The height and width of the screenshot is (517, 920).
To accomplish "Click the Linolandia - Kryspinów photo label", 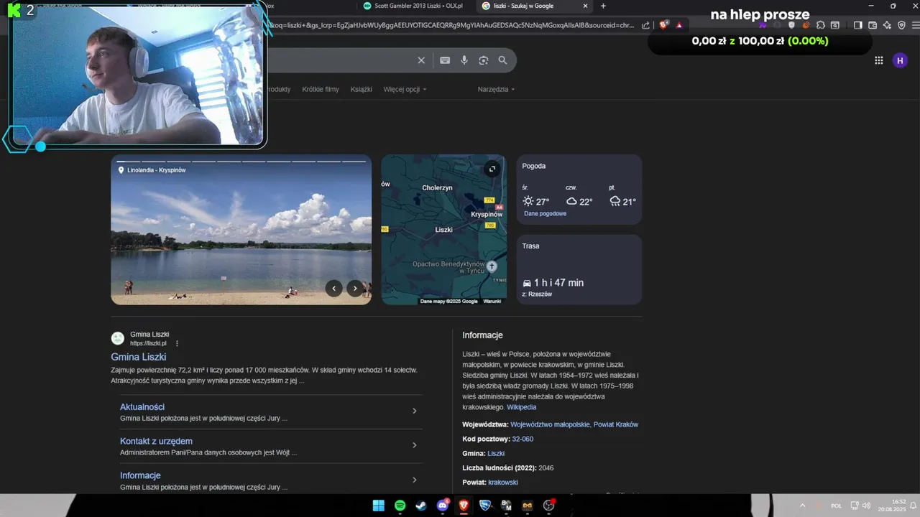I will (x=156, y=170).
